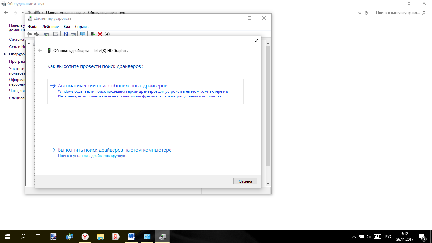Click the Control Panel search field

pyautogui.click(x=397, y=13)
